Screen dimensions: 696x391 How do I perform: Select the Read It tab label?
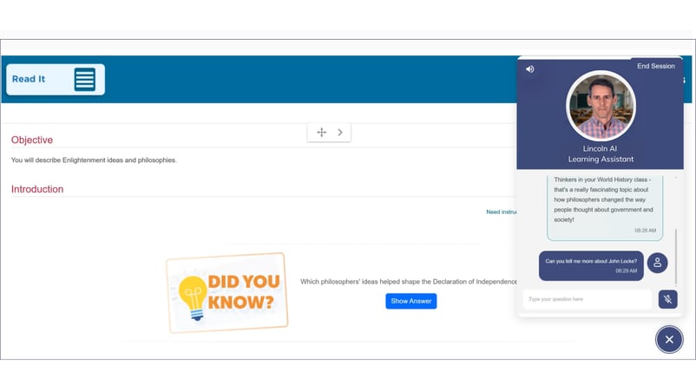[x=29, y=79]
